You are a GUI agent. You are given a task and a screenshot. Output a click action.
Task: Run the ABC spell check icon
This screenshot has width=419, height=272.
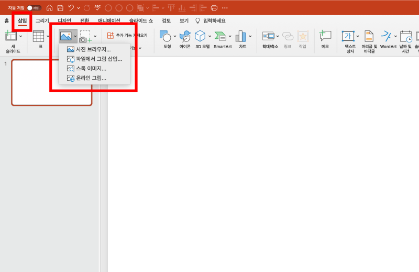(97, 8)
